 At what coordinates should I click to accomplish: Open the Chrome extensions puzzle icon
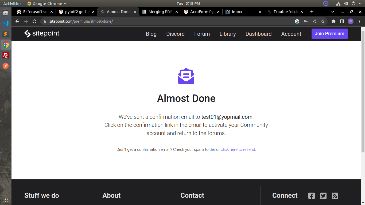point(333,21)
